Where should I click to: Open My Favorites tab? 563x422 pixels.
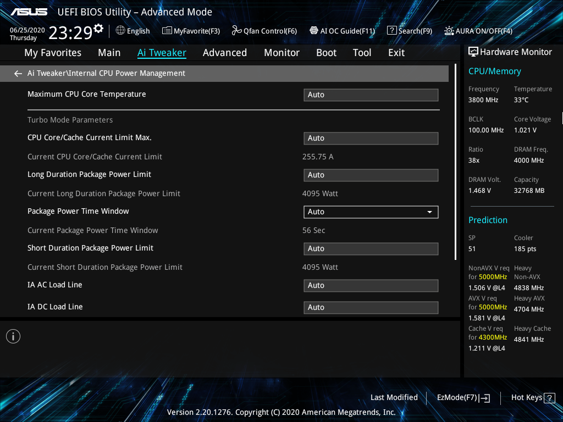pyautogui.click(x=53, y=53)
